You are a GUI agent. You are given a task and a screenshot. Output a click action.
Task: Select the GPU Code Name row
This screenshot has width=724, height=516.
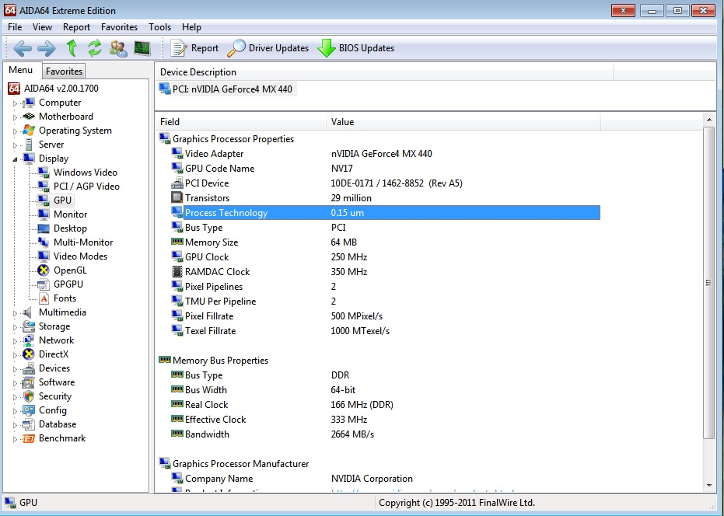coord(385,169)
